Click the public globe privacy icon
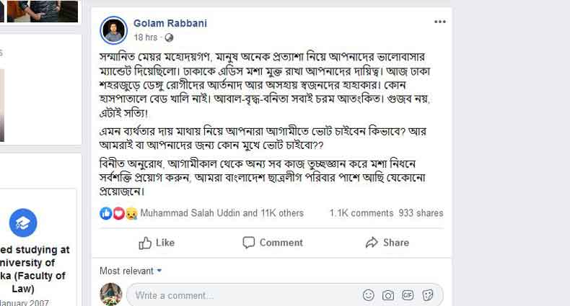570x306 pixels. [x=169, y=37]
